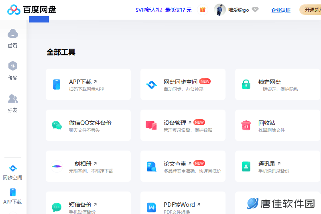
Task: Open the 首页 home cloud icon
Action: pos(13,34)
